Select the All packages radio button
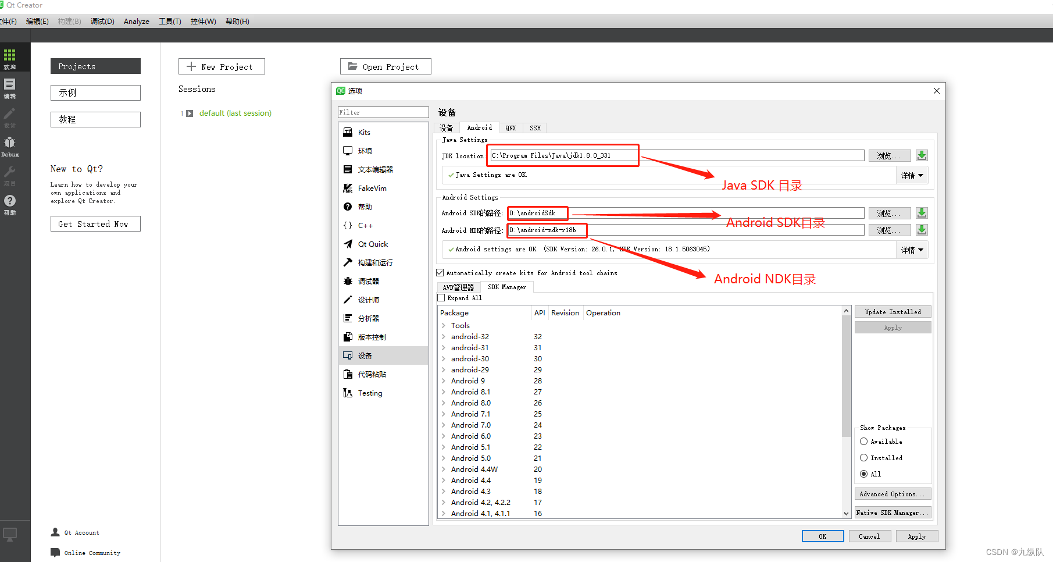This screenshot has width=1053, height=562. click(x=863, y=474)
